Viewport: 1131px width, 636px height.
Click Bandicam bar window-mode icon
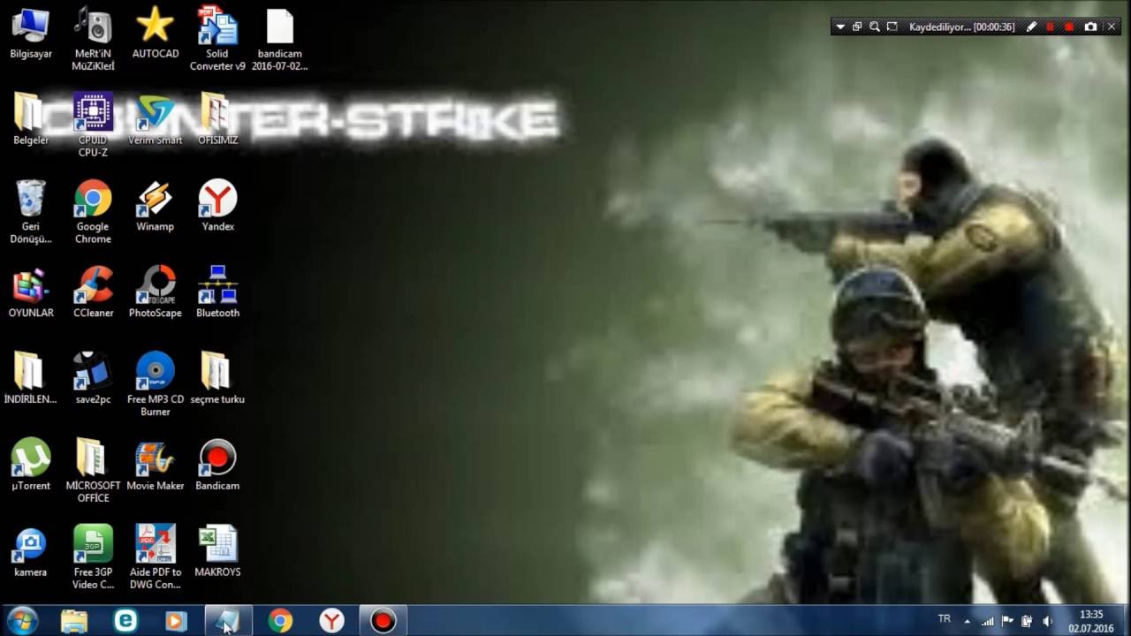857,27
